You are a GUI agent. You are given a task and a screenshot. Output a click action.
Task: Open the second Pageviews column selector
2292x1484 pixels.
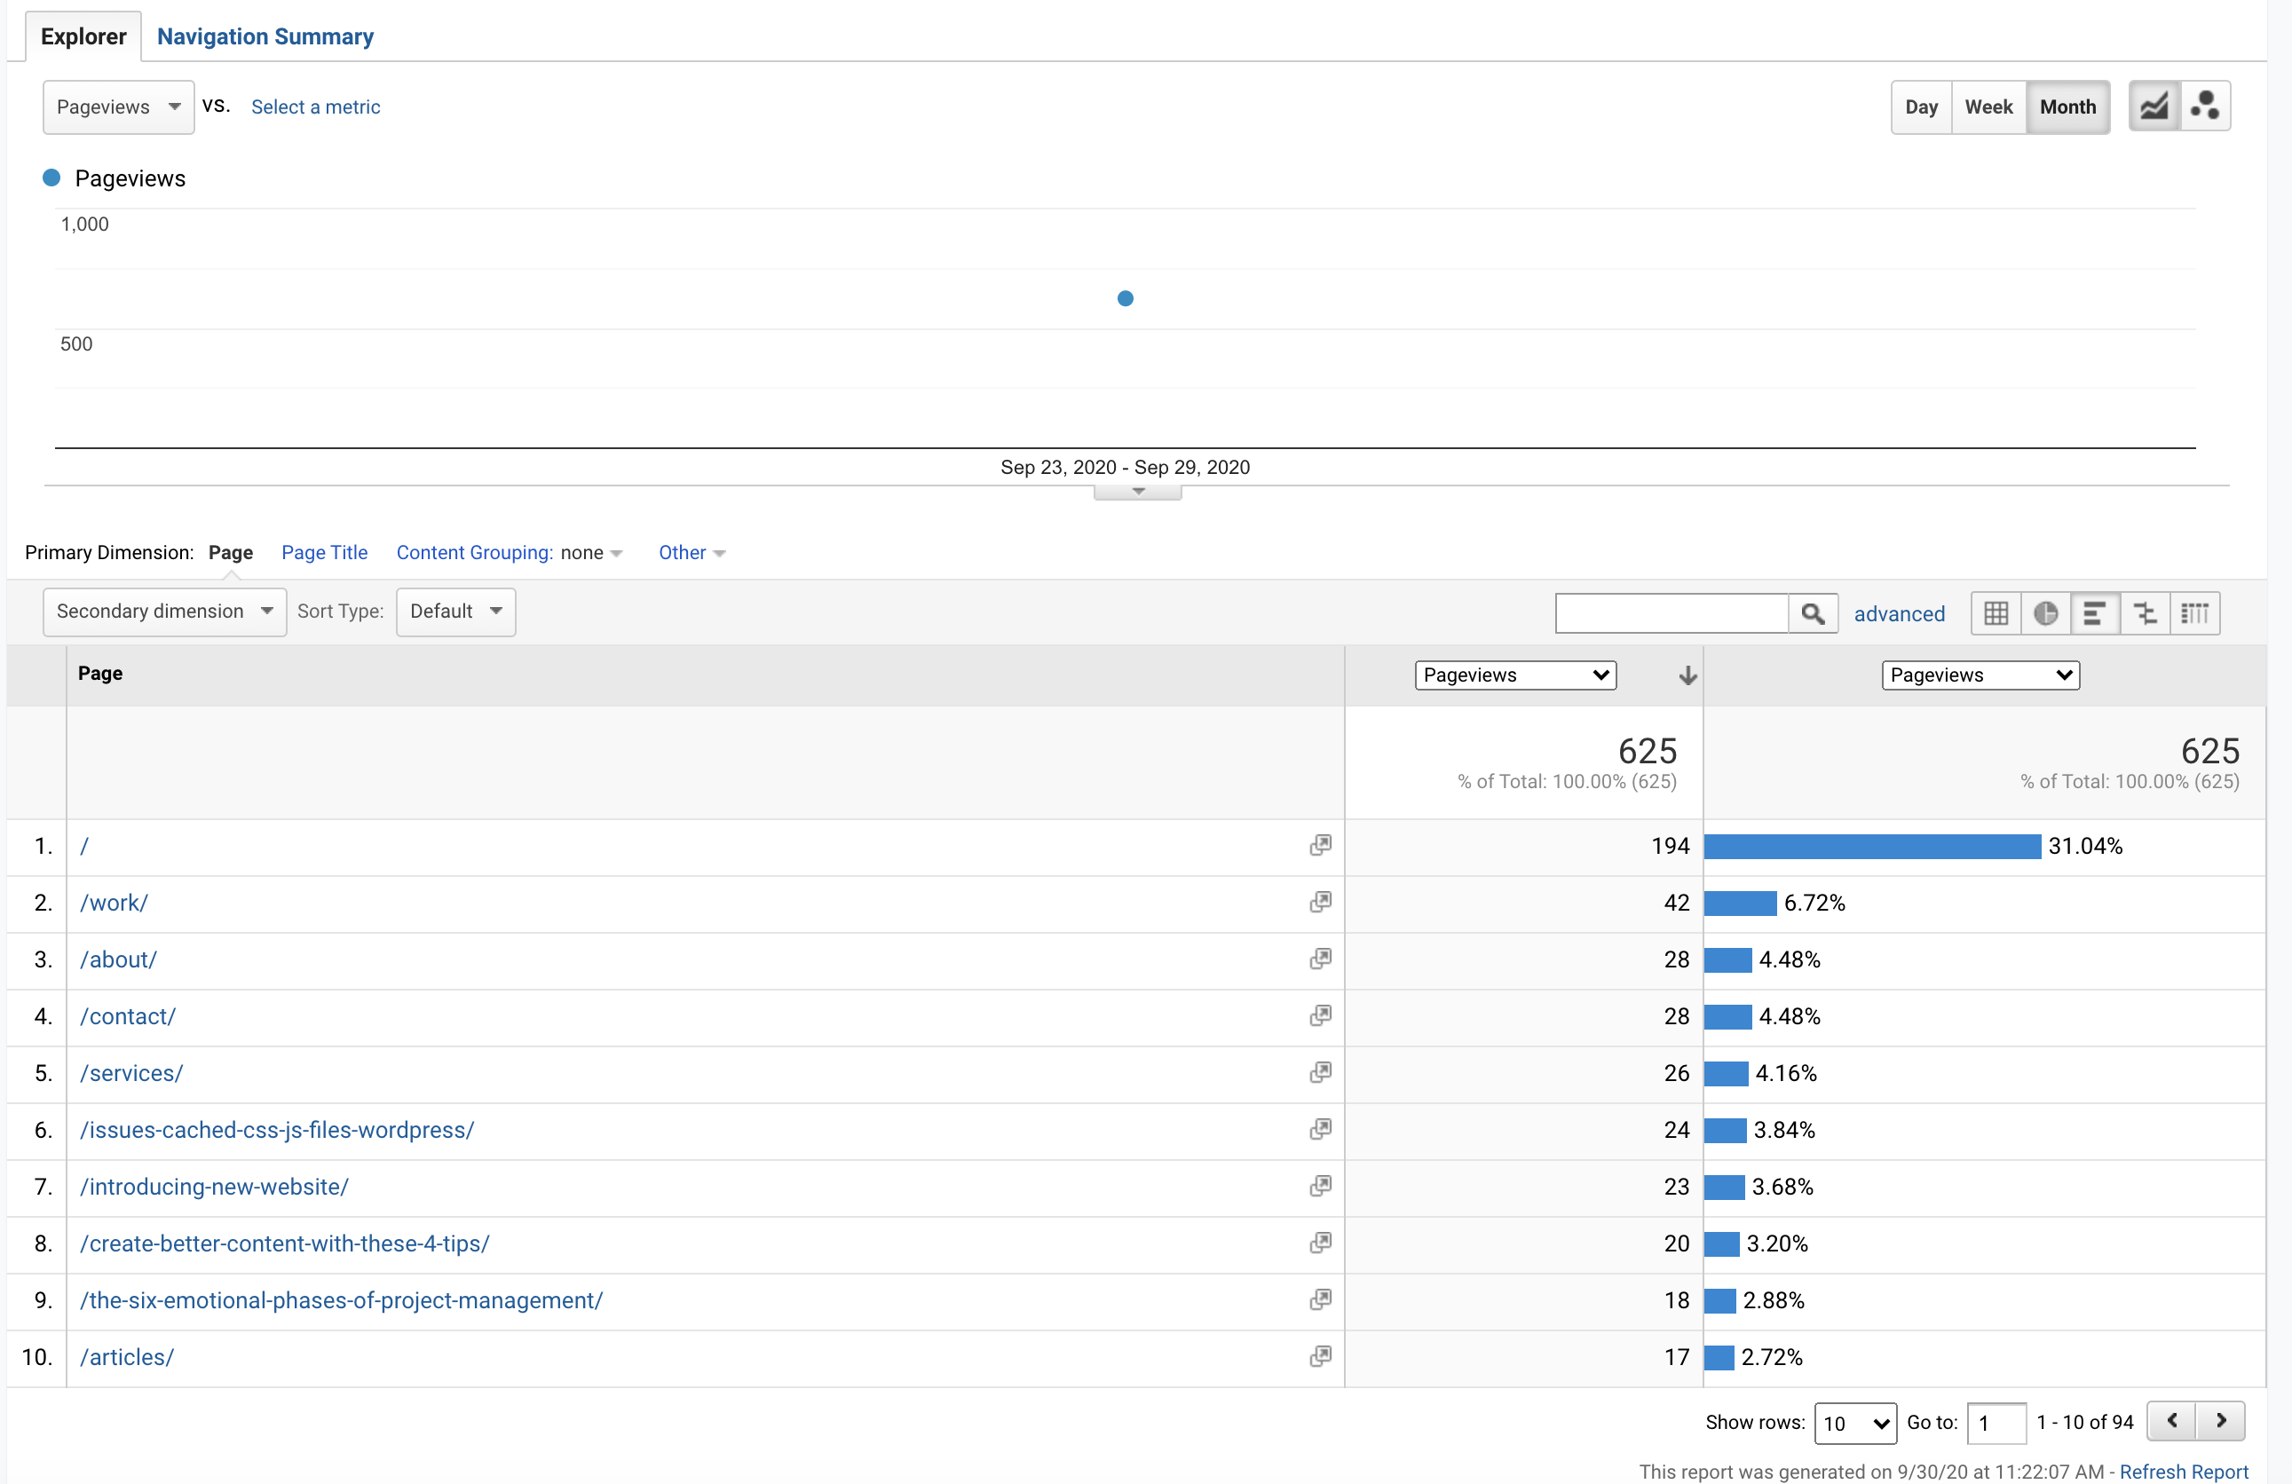tap(1981, 675)
